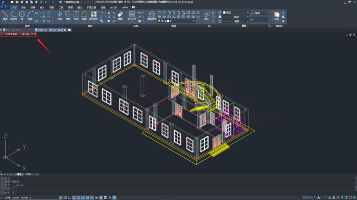Viewport: 357px width, 200px height.
Task: Switch to the 实体 ribbon tab
Action: [x=24, y=7]
